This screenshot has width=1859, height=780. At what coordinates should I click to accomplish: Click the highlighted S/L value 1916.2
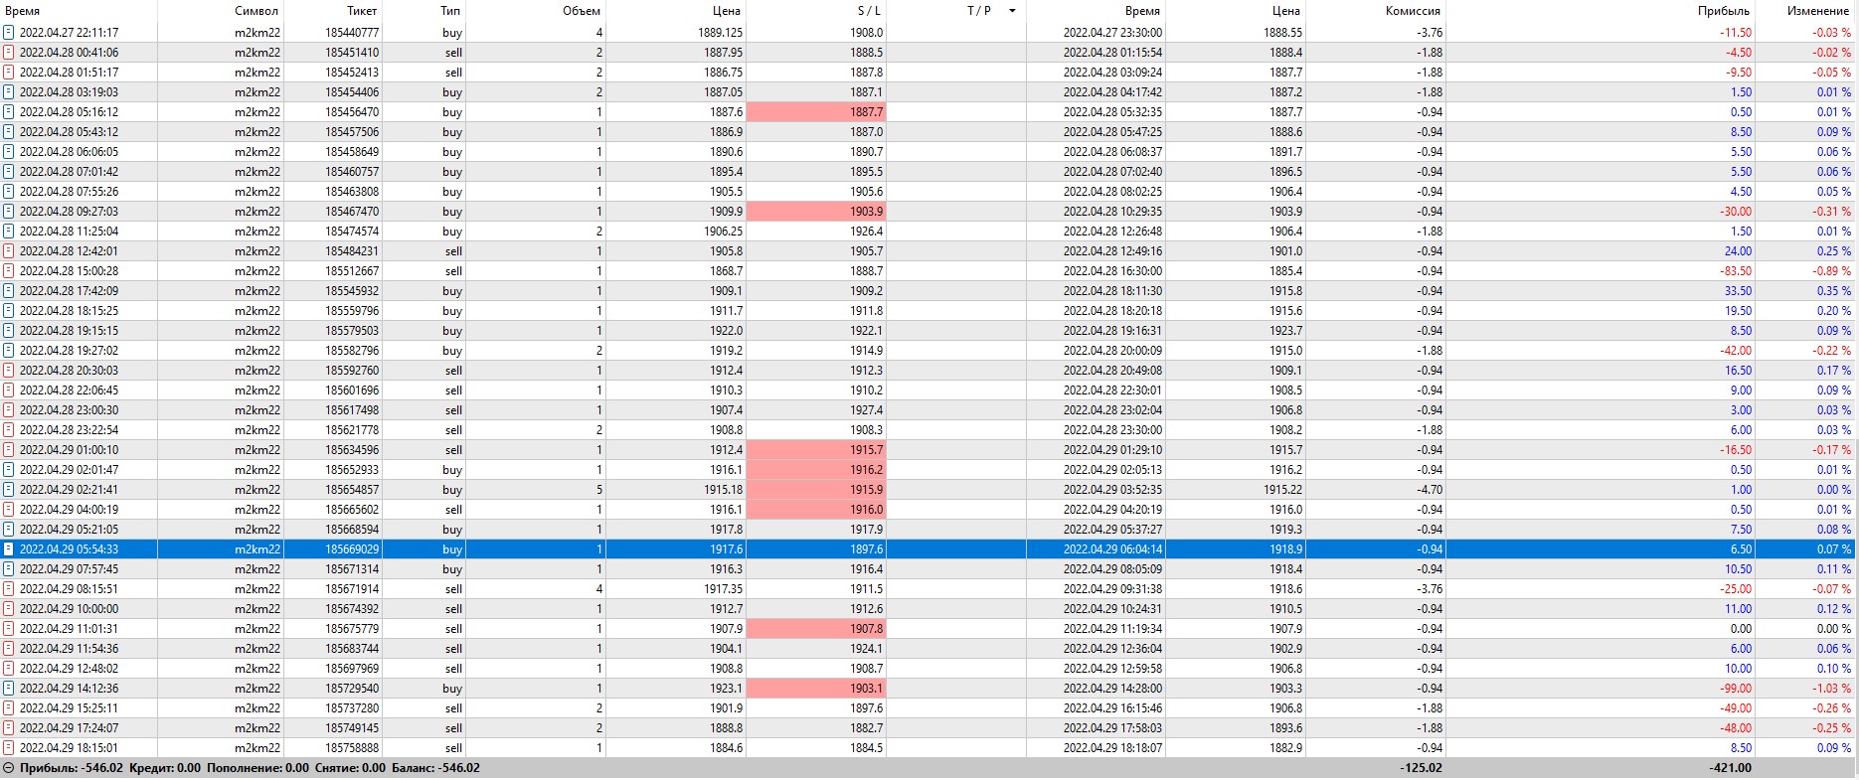point(816,470)
